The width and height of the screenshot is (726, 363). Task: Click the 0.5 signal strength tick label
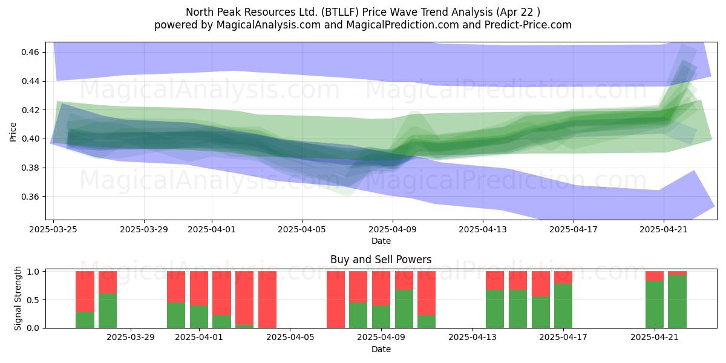coord(34,299)
